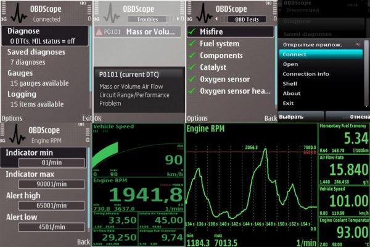
Task: Tap the OBDScope logo in Engine RPM settings
Action: 17,134
